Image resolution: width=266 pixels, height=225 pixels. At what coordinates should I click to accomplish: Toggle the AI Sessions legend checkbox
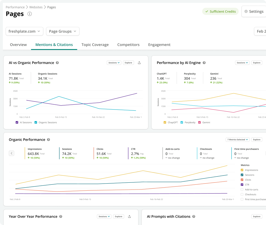[x=17, y=123]
